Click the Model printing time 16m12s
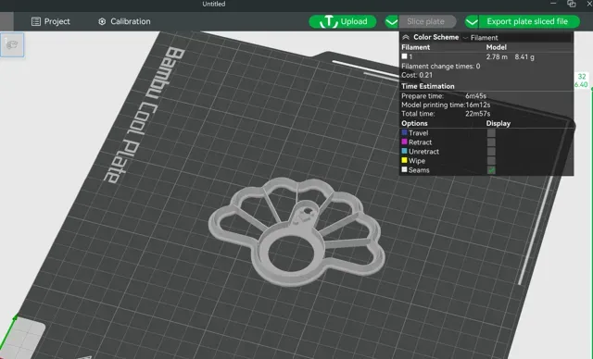The height and width of the screenshot is (359, 593). [478, 105]
